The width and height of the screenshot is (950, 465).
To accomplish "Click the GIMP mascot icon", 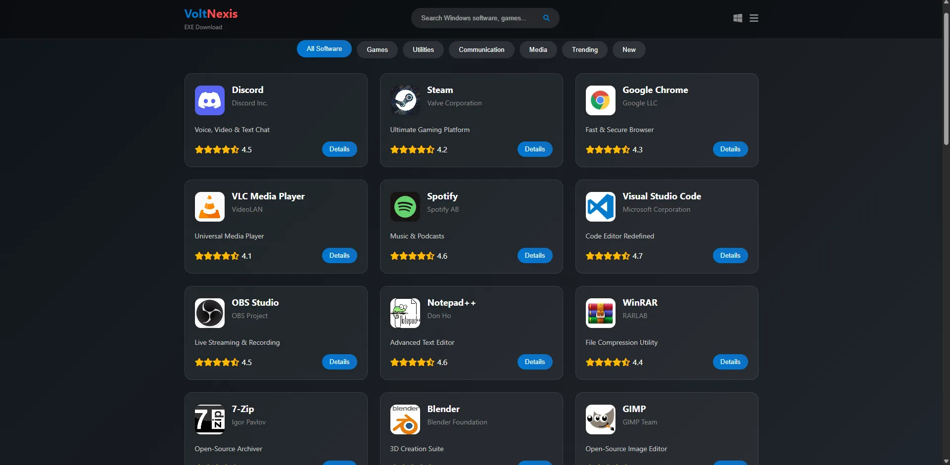I will coord(600,419).
